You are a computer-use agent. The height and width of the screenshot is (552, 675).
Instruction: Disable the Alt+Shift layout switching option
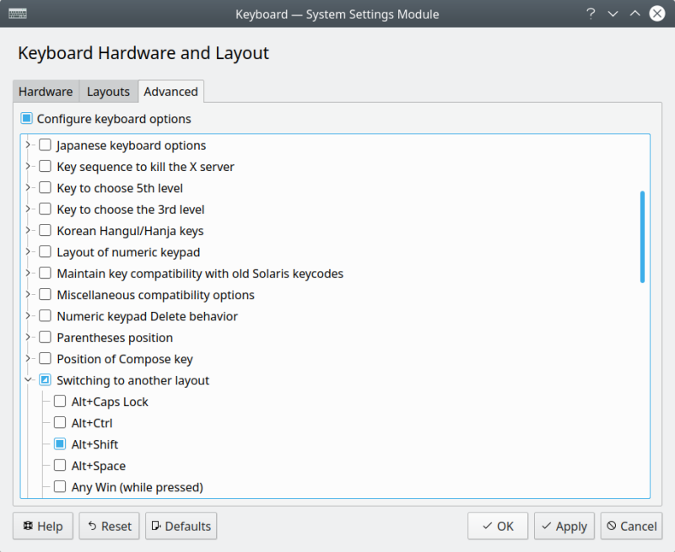pyautogui.click(x=60, y=444)
